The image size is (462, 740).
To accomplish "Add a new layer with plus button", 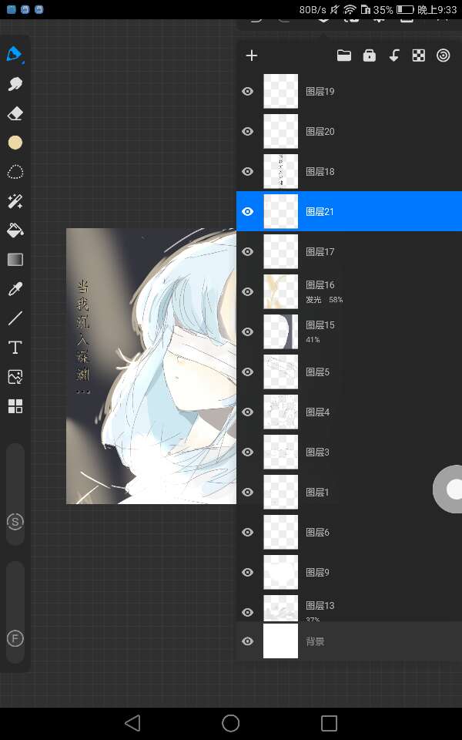I will 251,55.
